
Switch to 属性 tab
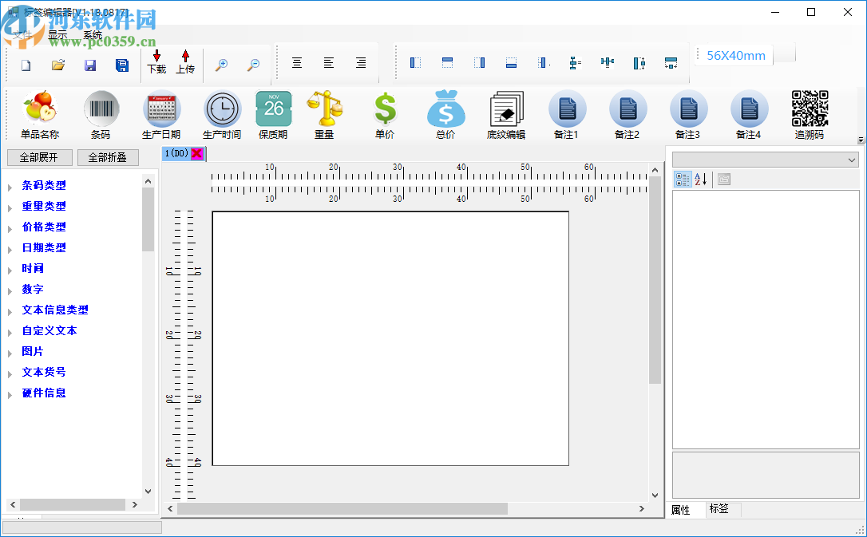(681, 510)
